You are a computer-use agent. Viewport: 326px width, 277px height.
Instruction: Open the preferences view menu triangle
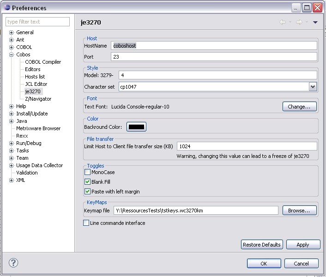[315, 22]
